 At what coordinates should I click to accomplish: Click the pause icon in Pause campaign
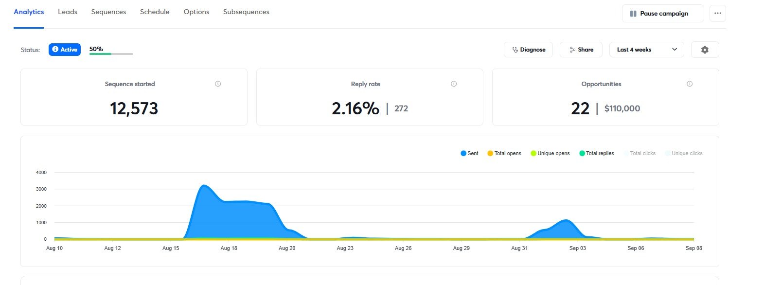pos(633,14)
